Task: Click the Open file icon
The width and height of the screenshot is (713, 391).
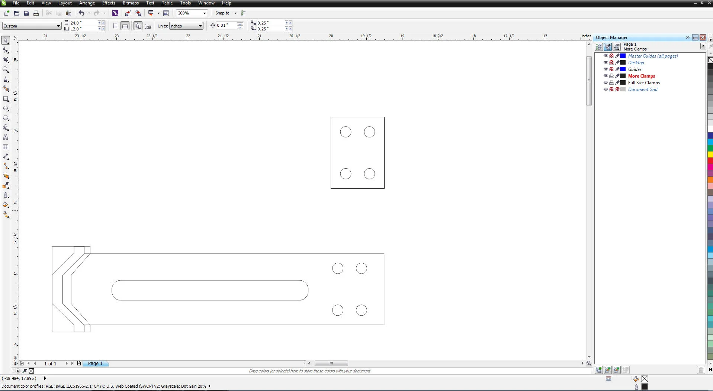Action: pos(16,13)
